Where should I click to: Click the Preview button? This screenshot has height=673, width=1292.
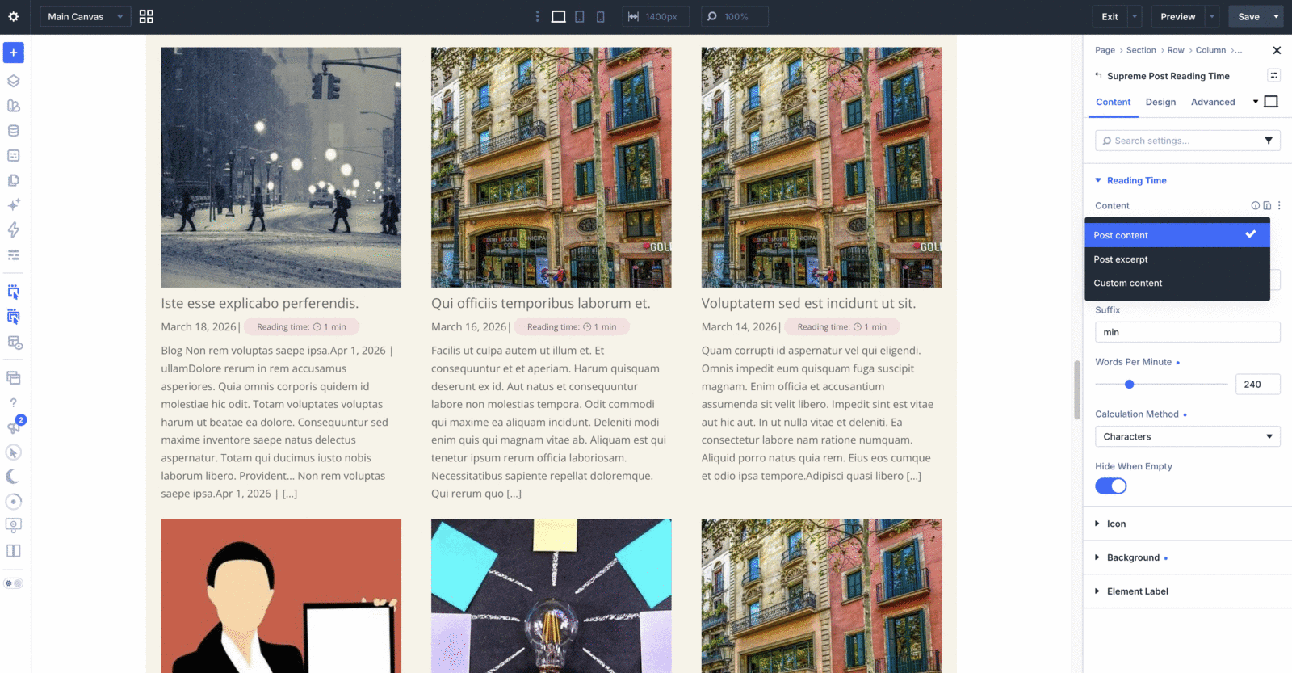coord(1178,16)
